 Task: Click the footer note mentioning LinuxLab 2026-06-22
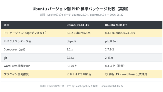81,86
